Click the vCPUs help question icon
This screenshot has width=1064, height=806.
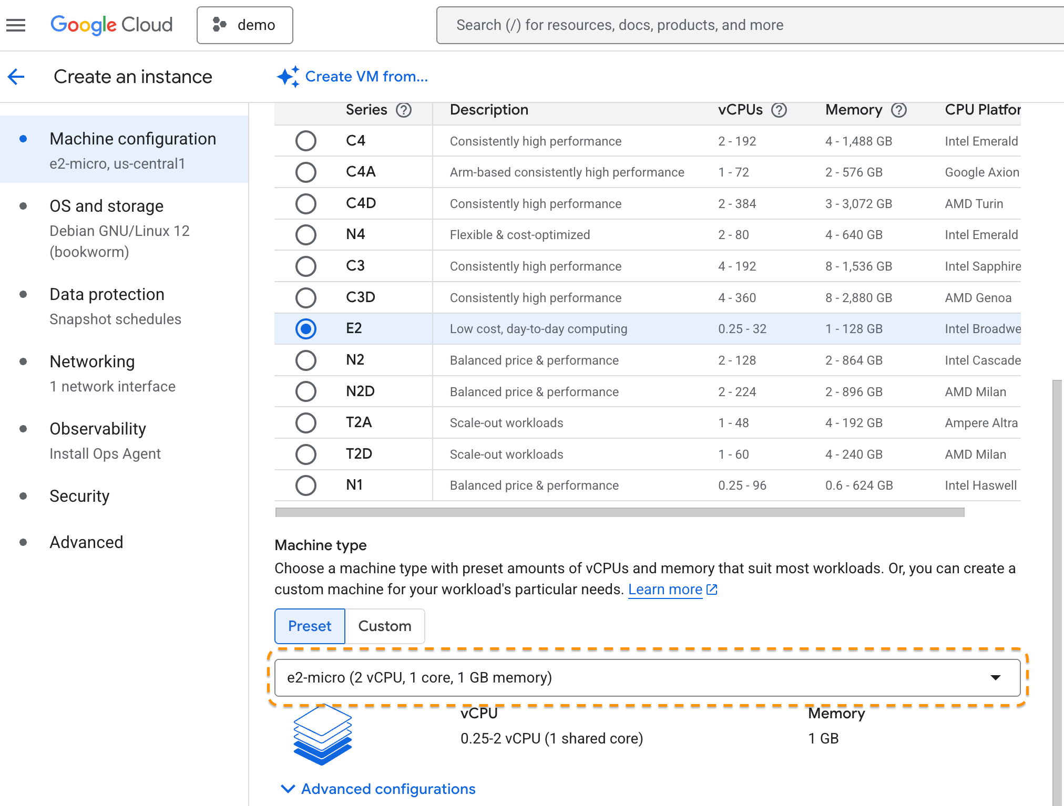779,110
